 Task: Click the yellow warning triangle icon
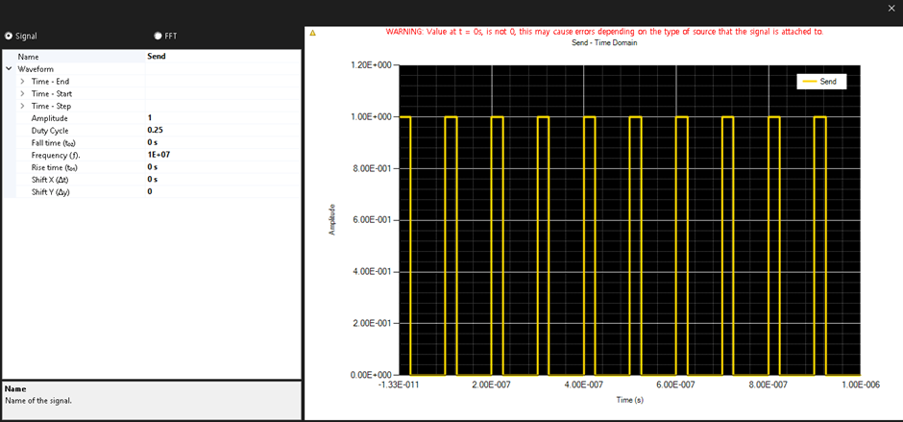(x=312, y=33)
